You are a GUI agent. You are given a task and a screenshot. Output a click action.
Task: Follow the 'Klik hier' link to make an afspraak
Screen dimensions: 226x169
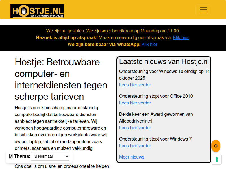(x=181, y=37)
